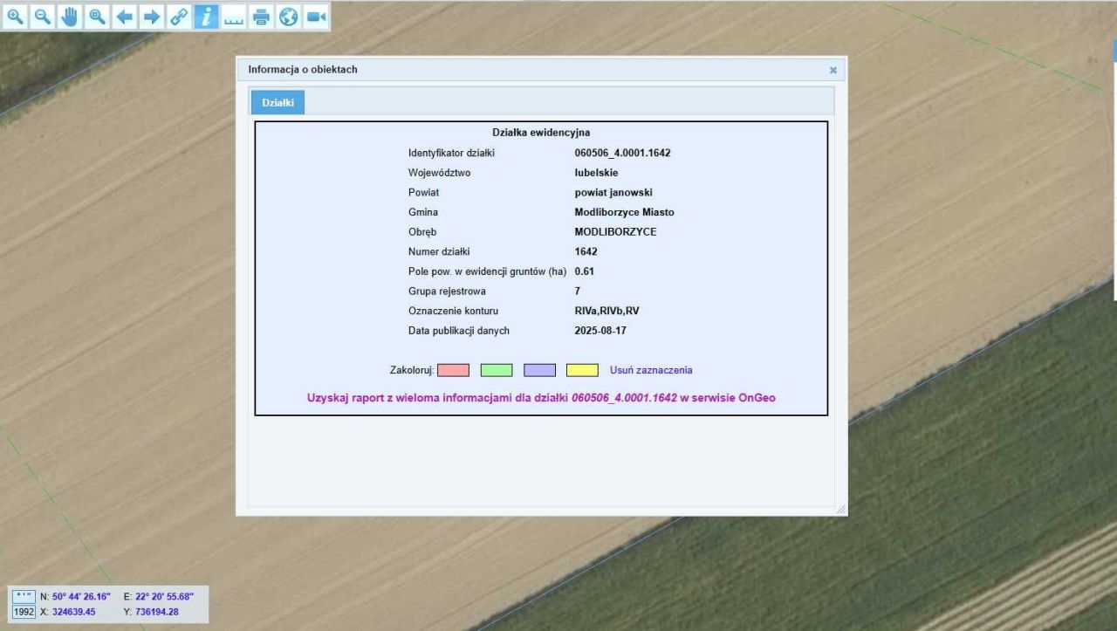
Task: Open the print map tool
Action: (260, 16)
